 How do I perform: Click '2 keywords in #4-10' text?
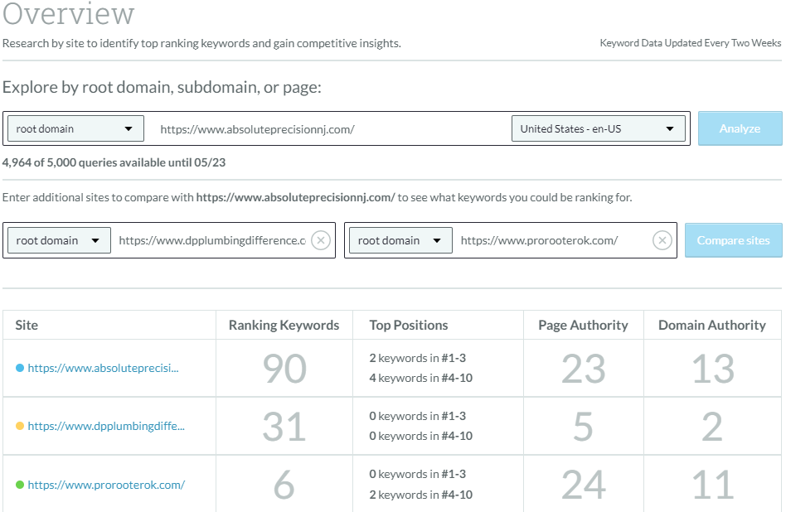pyautogui.click(x=421, y=495)
